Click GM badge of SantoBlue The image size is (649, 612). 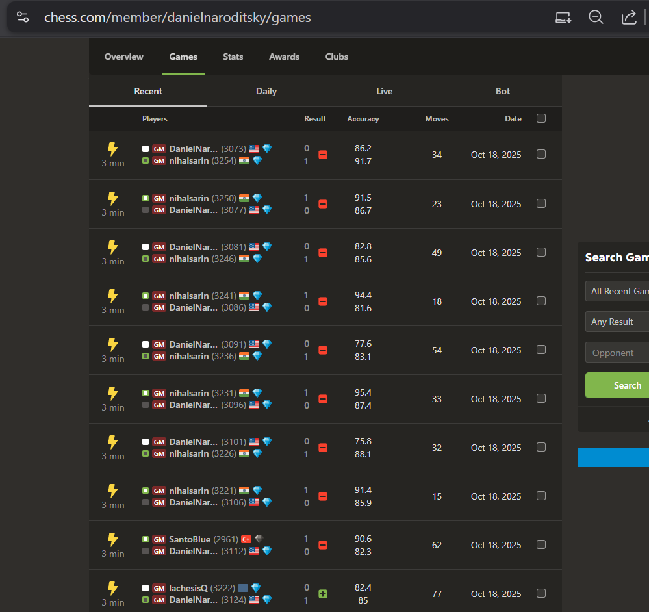159,539
